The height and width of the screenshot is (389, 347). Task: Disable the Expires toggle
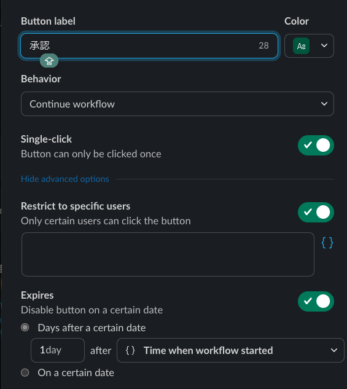(316, 301)
